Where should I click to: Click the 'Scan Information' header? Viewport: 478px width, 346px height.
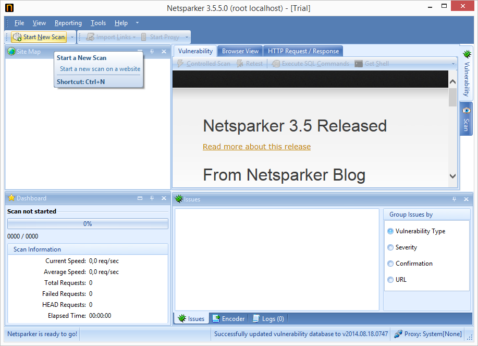pyautogui.click(x=37, y=249)
